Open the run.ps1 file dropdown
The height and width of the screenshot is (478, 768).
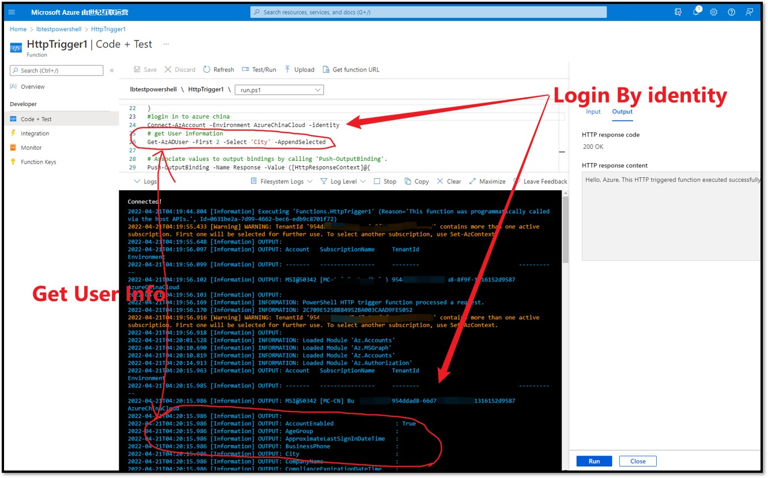coord(279,90)
